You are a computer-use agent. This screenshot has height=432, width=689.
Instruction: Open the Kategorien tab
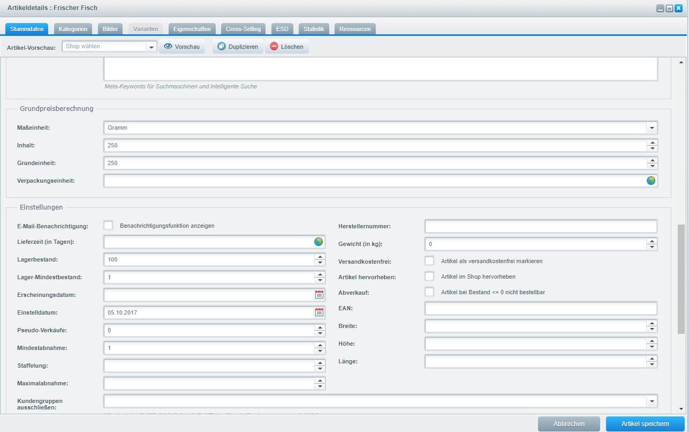click(x=73, y=29)
